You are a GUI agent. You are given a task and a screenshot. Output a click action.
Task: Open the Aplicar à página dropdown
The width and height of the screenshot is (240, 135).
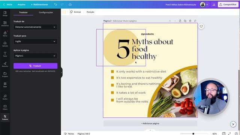[35, 56]
